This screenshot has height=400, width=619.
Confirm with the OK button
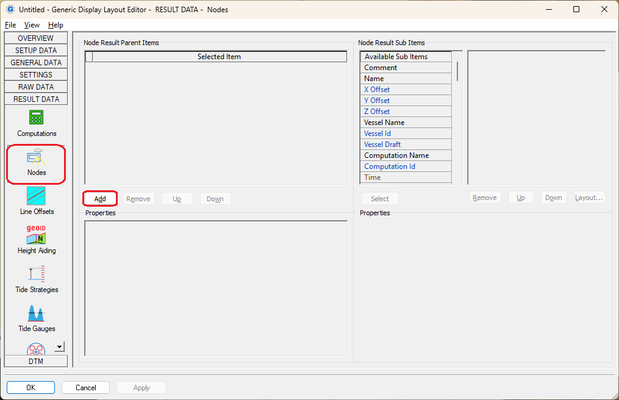(30, 387)
